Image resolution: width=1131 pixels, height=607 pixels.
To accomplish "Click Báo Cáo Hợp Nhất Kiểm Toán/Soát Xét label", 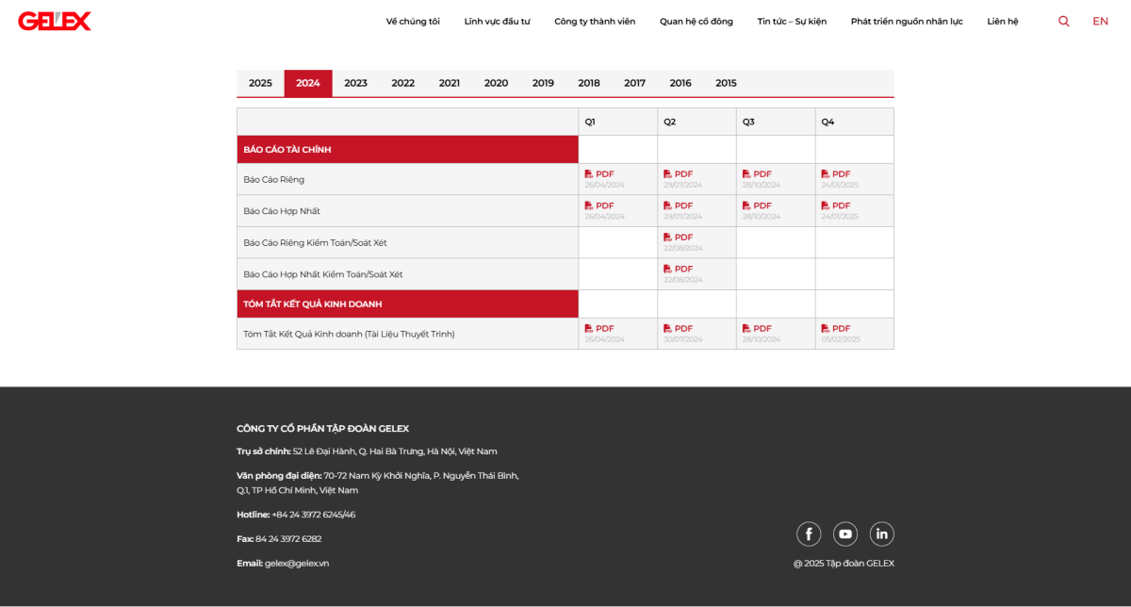I will (323, 274).
